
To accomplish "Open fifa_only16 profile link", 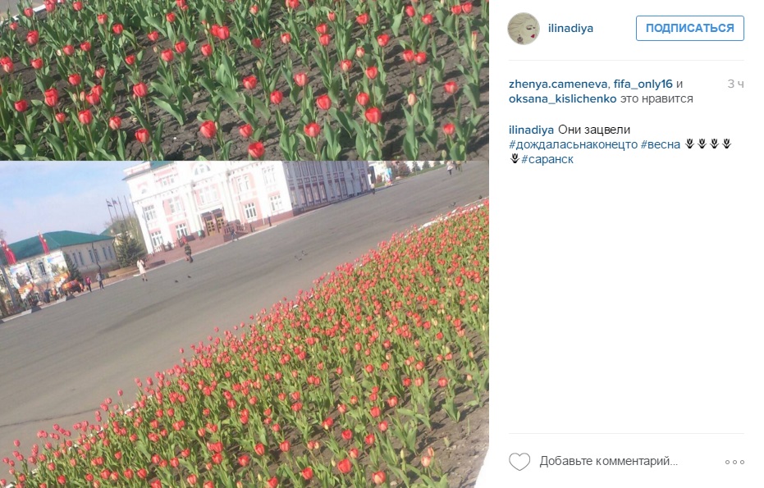I will [x=643, y=84].
